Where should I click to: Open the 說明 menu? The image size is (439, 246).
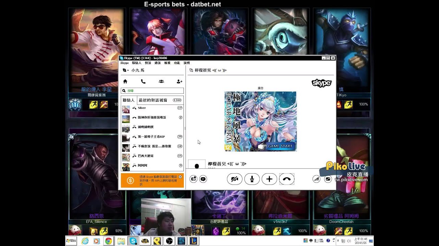pyautogui.click(x=187, y=63)
